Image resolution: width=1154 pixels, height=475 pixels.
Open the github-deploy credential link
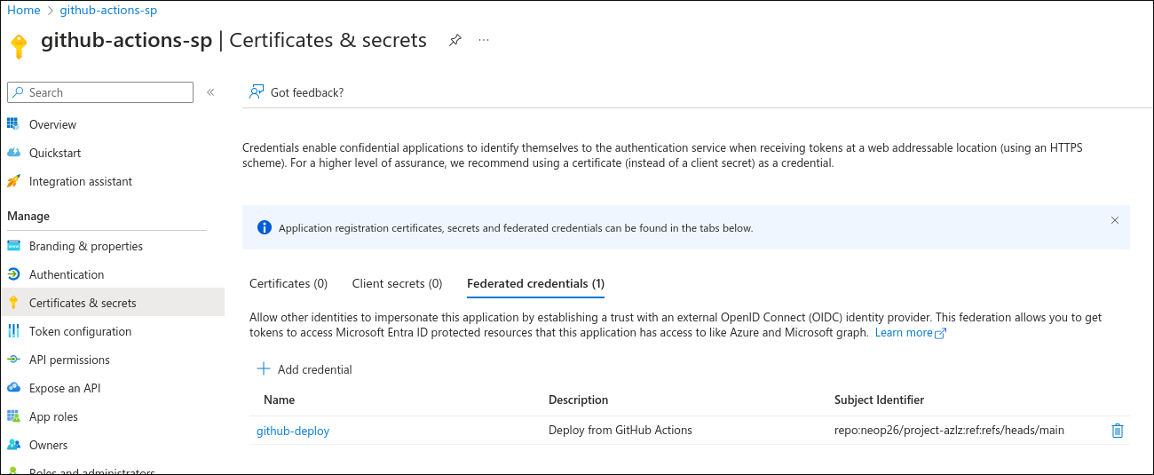[x=293, y=431]
